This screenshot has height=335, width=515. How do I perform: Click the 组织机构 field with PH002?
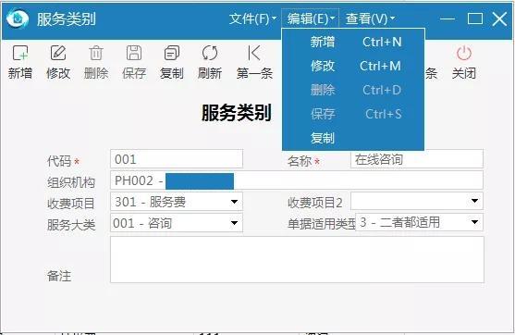click(x=297, y=180)
